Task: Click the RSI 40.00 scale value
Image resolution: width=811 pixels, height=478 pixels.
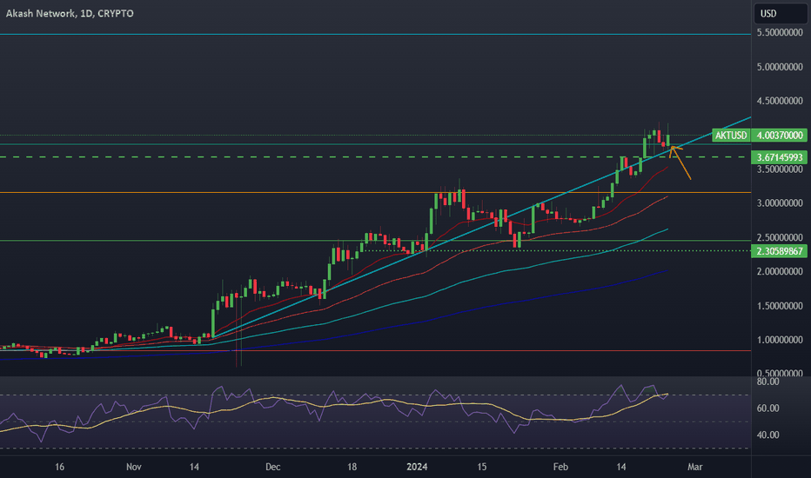Action: 767,435
